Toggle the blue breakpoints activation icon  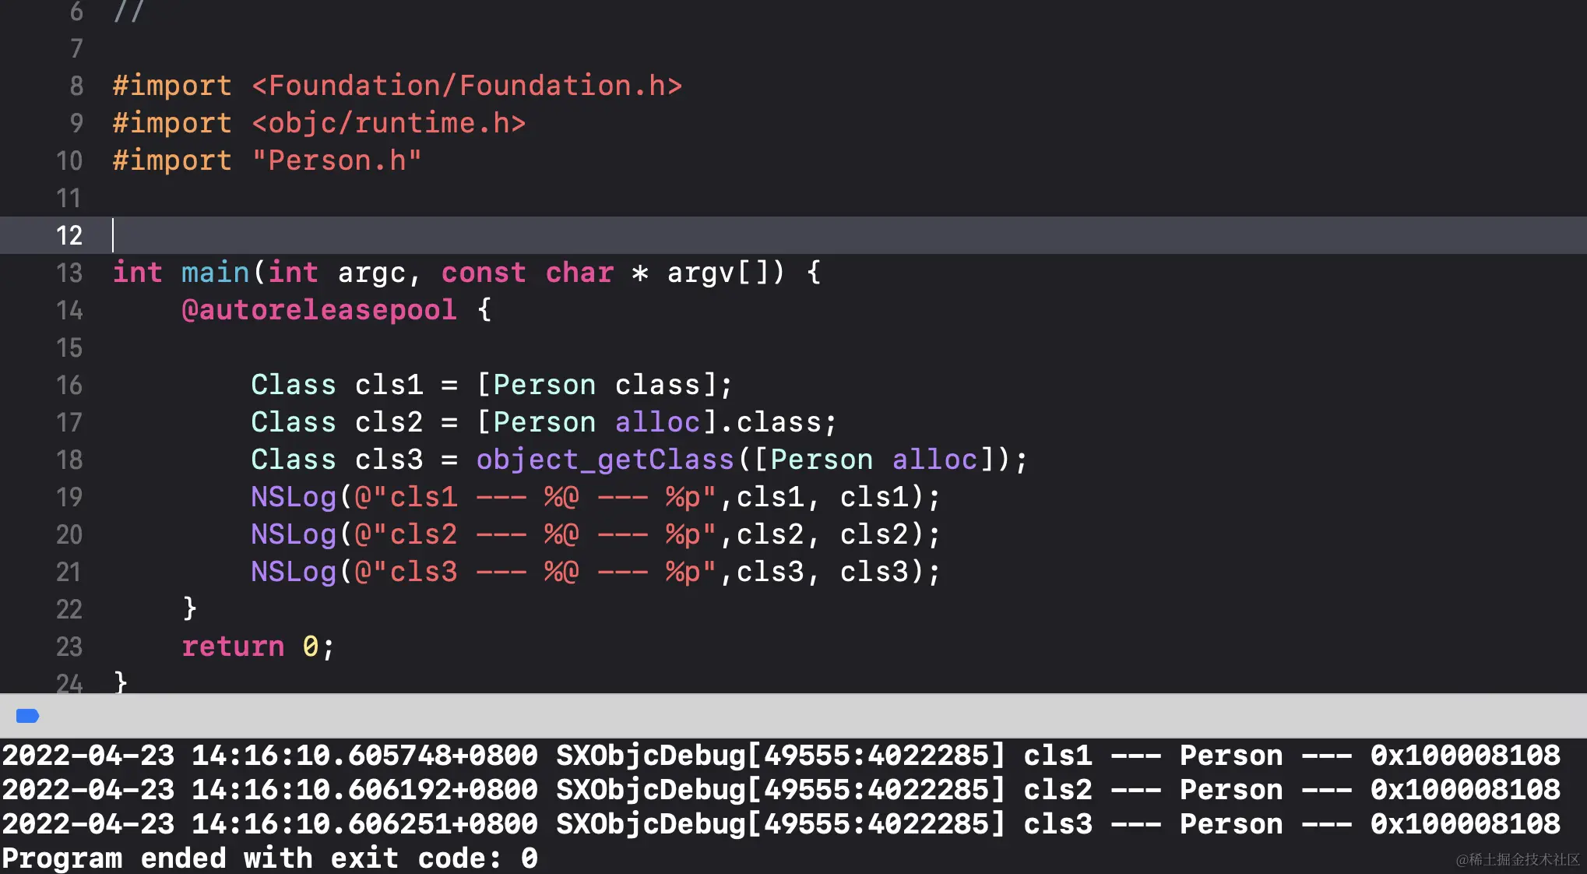[27, 716]
